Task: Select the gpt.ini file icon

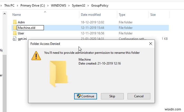Action: pyautogui.click(x=15, y=39)
